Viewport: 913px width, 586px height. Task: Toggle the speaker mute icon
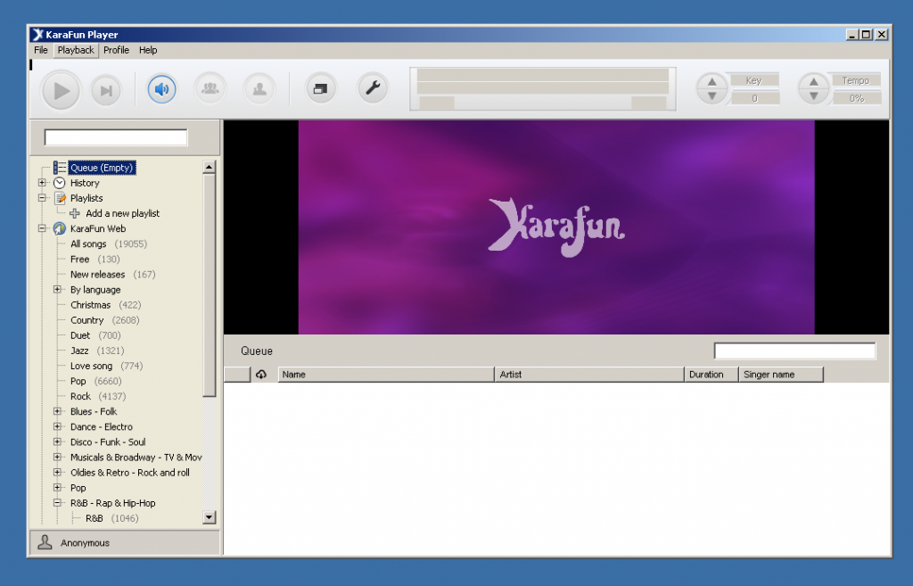pos(161,89)
